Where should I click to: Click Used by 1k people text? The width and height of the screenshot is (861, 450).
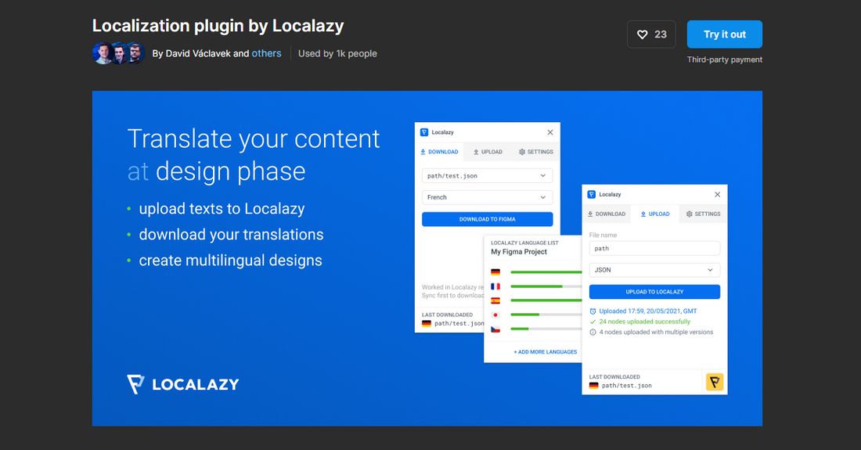tap(337, 53)
